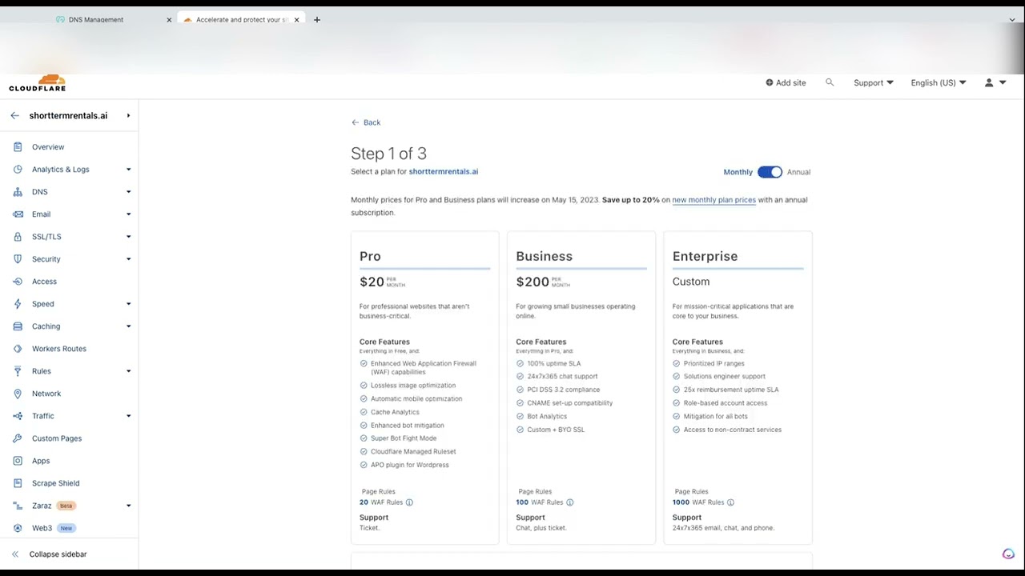
Task: Click the Apps icon in sidebar
Action: coord(18,461)
